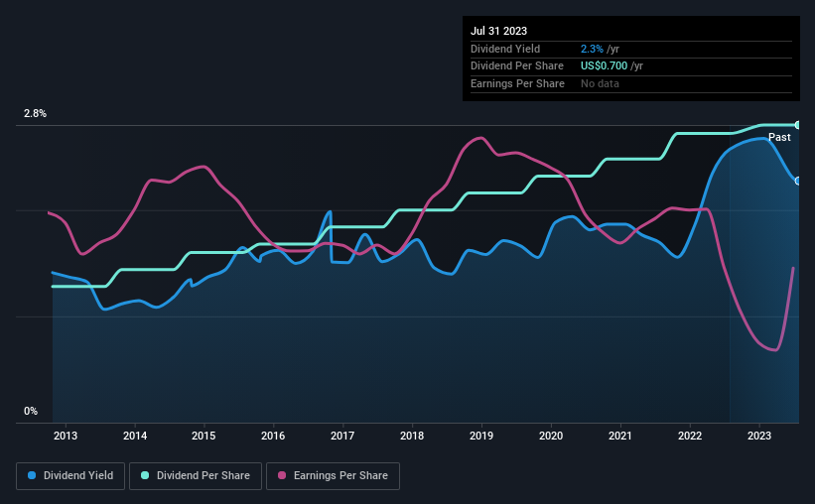Image resolution: width=815 pixels, height=504 pixels.
Task: Click the 2014 x-axis label
Action: pos(135,436)
